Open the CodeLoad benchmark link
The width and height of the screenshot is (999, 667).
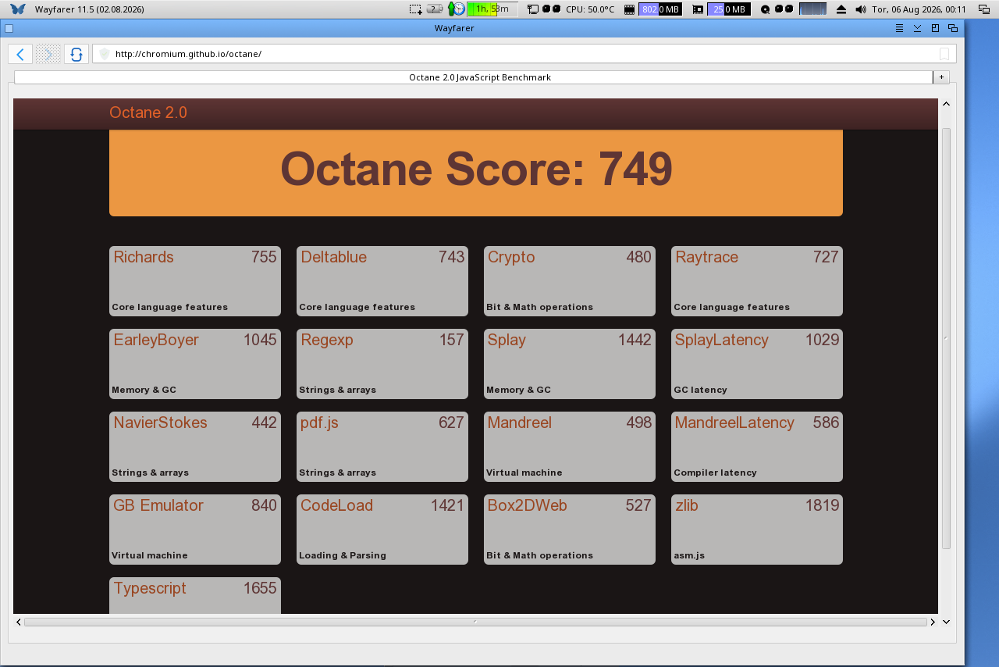[x=336, y=505]
